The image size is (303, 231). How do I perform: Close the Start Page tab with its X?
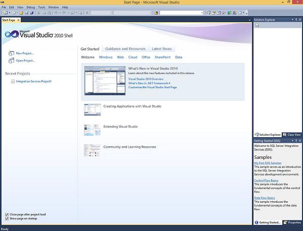19,20
